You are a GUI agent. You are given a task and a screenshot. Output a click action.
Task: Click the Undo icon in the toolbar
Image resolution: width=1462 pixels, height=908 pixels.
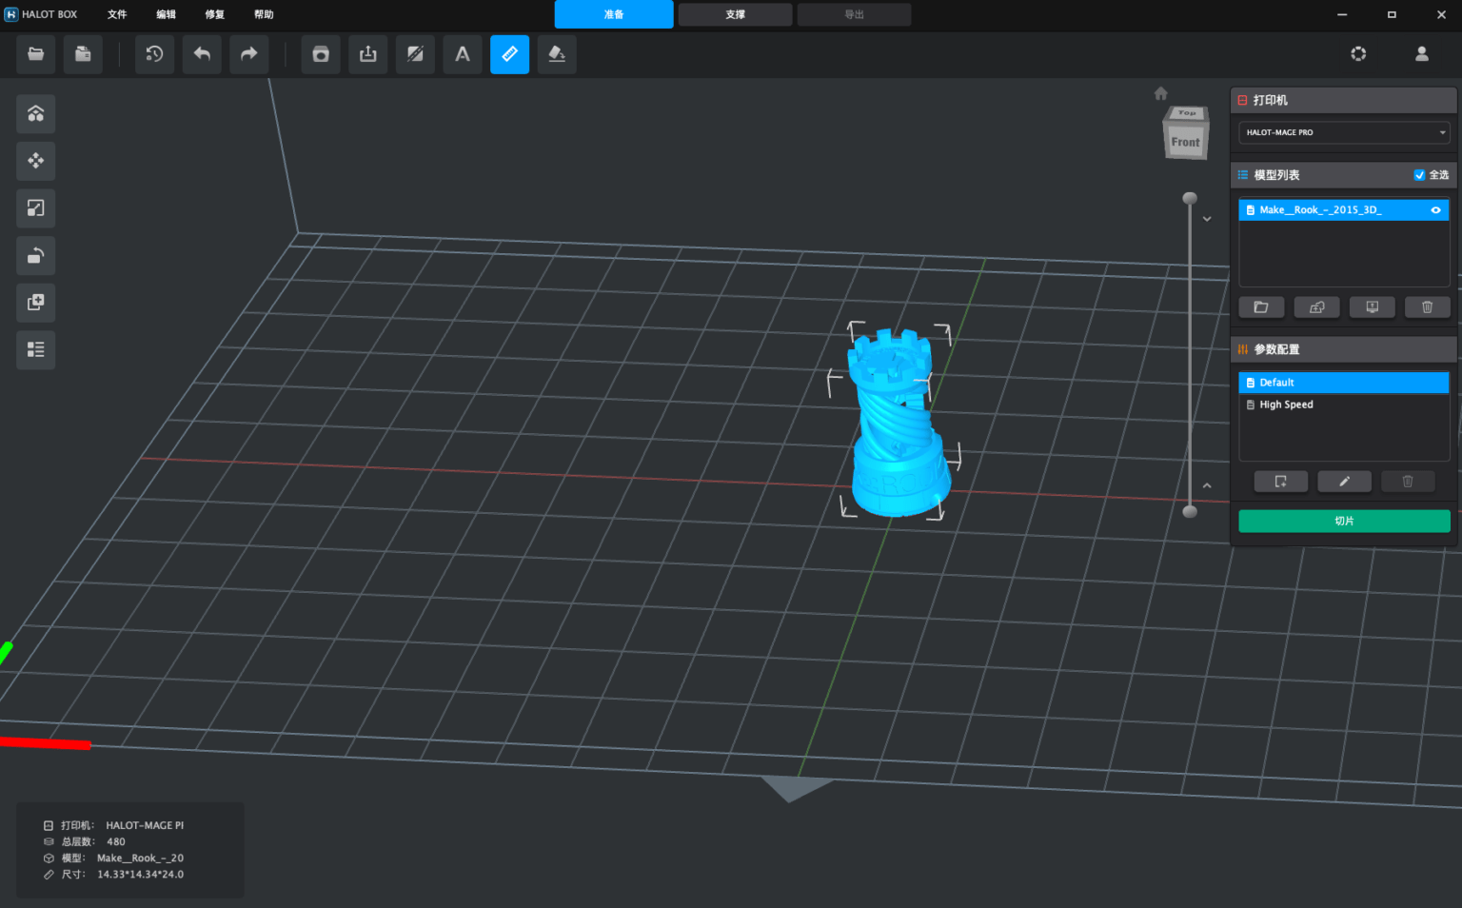tap(202, 54)
